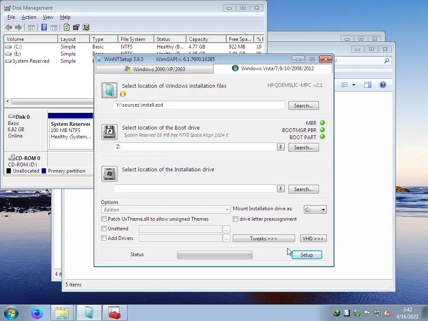This screenshot has width=428, height=321.
Task: Click the Setup button
Action: click(x=307, y=255)
